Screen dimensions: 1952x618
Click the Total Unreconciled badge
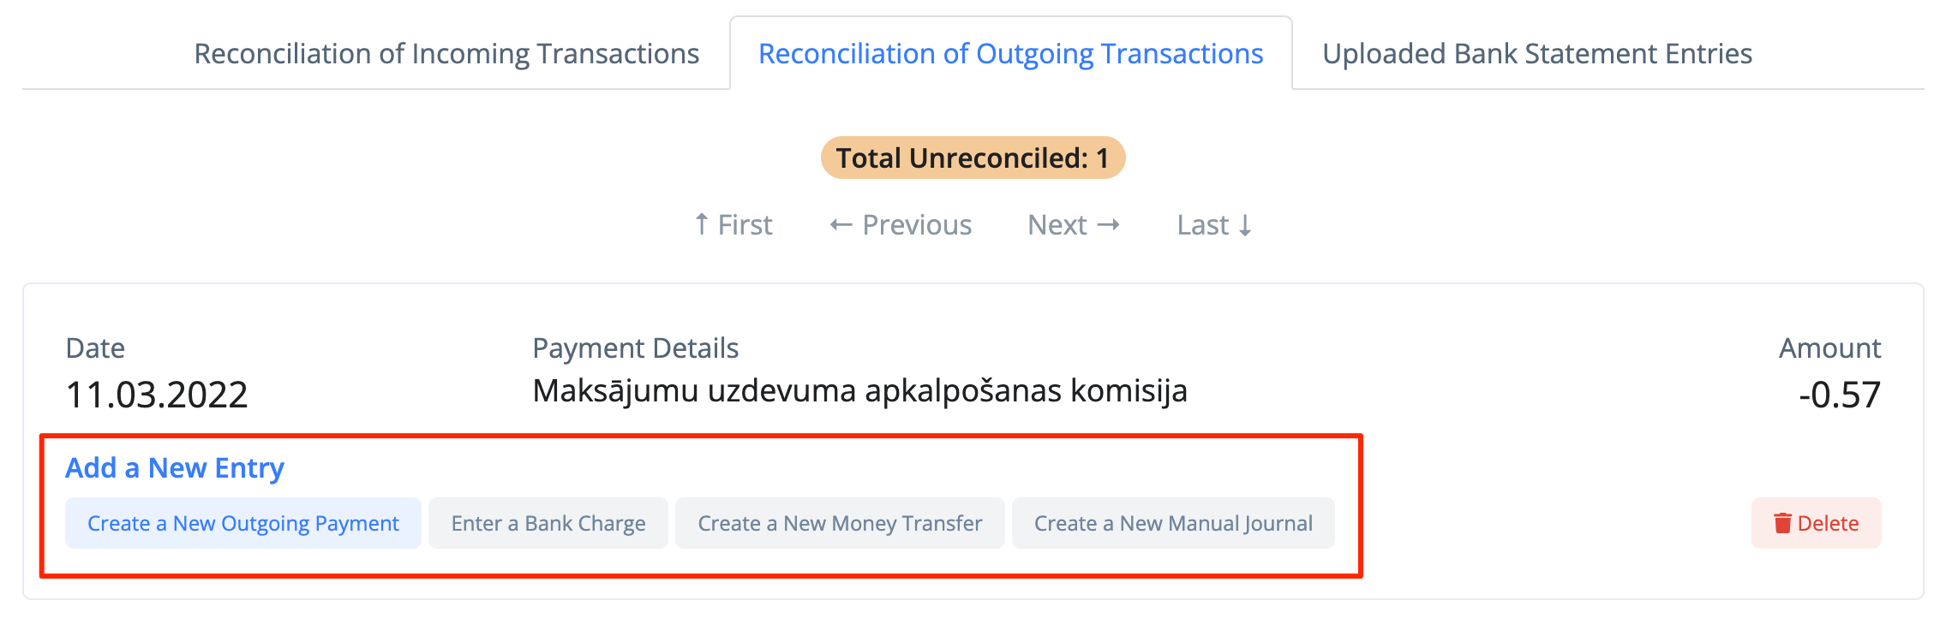(973, 158)
